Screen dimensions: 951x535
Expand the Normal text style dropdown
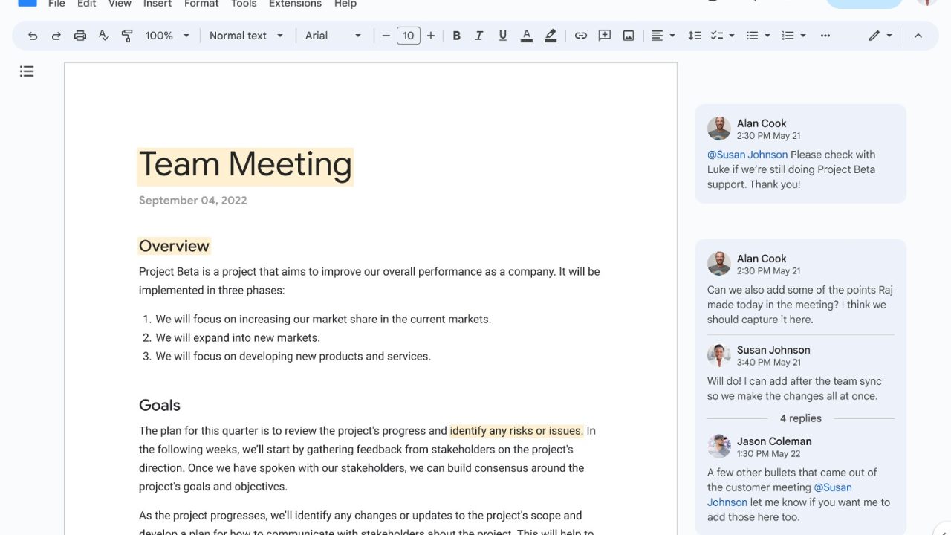point(246,36)
